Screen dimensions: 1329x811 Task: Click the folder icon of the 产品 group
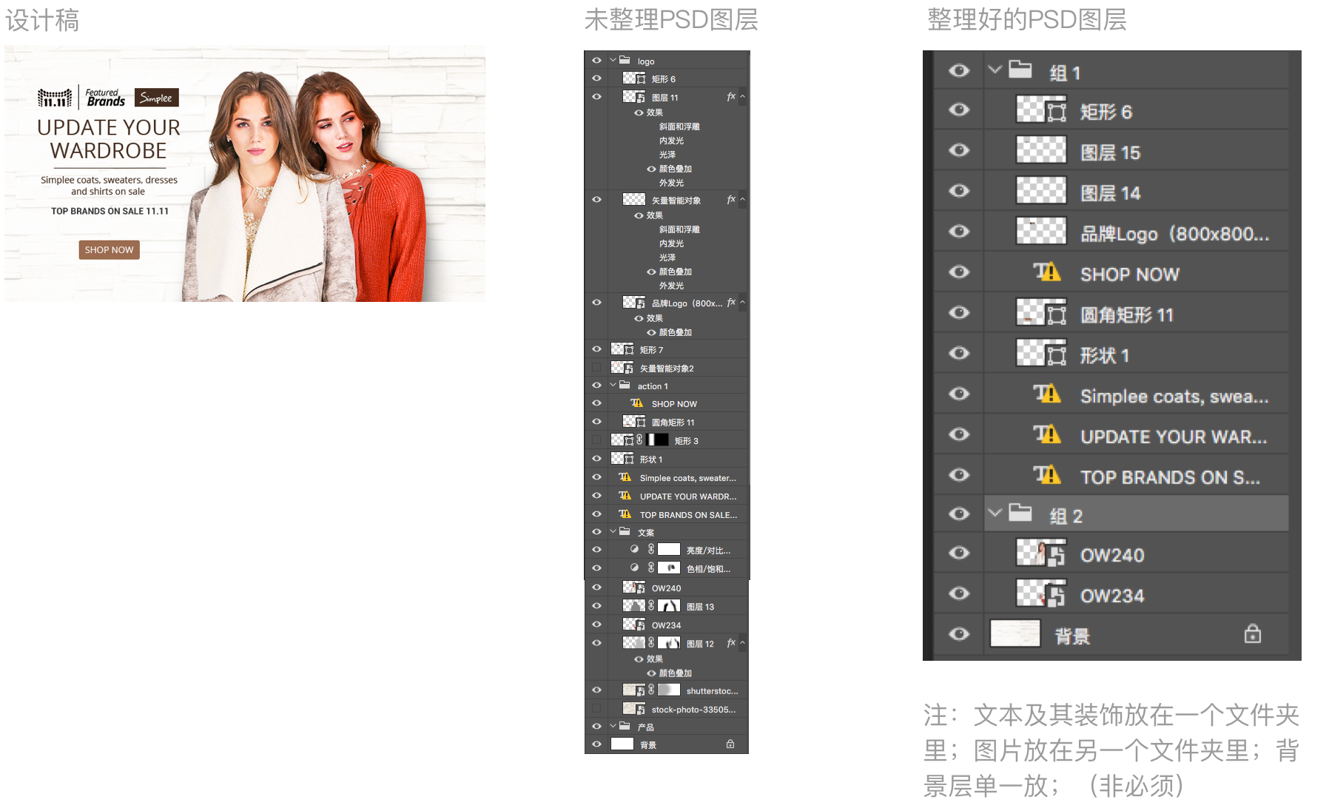(625, 726)
